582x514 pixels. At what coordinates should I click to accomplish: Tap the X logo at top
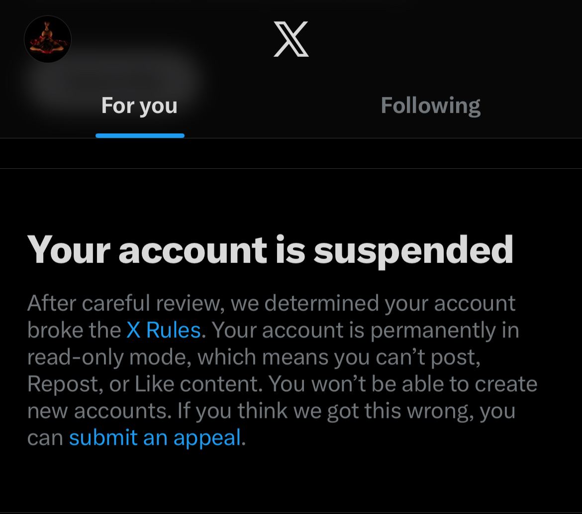click(x=291, y=39)
